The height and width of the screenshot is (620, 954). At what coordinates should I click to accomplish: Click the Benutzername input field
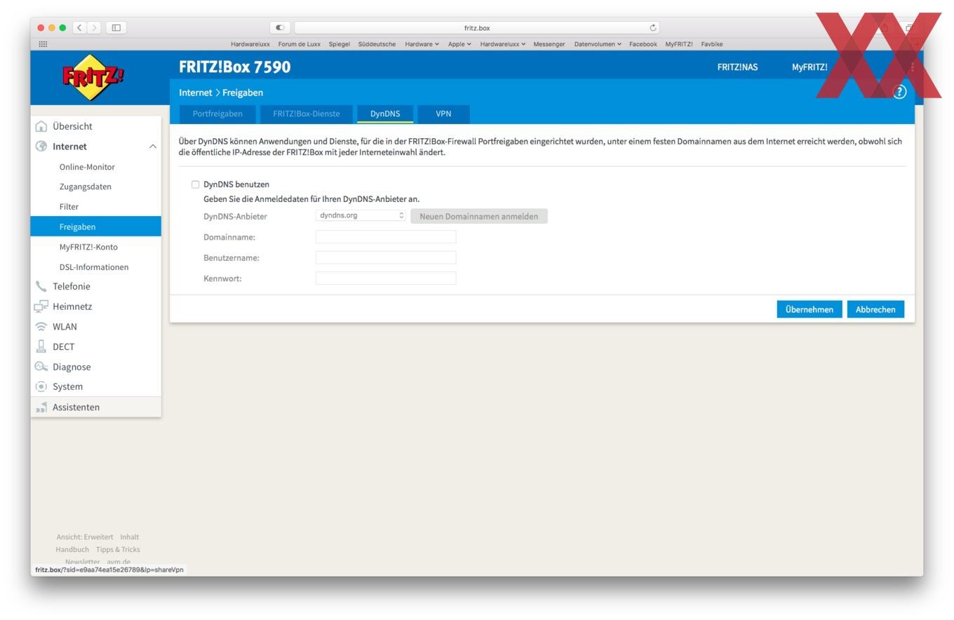386,257
